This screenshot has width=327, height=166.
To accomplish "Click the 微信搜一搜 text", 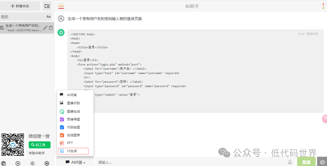I will (39, 136).
